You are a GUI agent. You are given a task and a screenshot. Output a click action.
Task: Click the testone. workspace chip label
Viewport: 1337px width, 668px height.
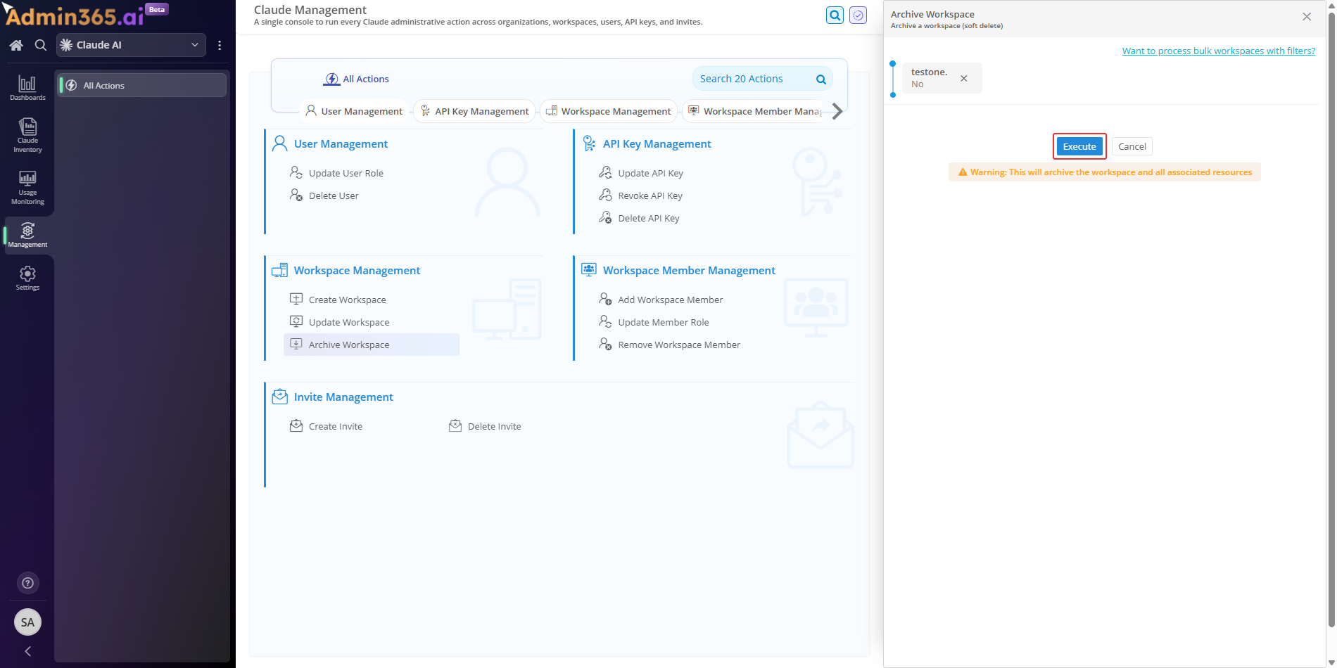(929, 72)
